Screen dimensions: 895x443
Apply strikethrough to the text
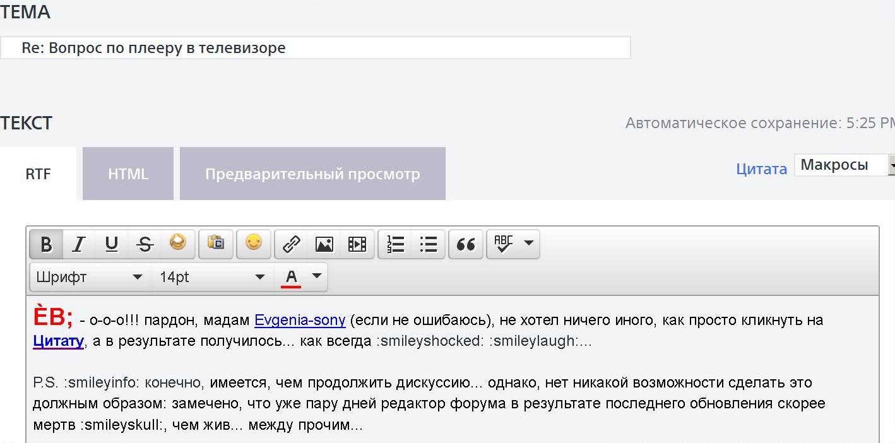tap(145, 244)
